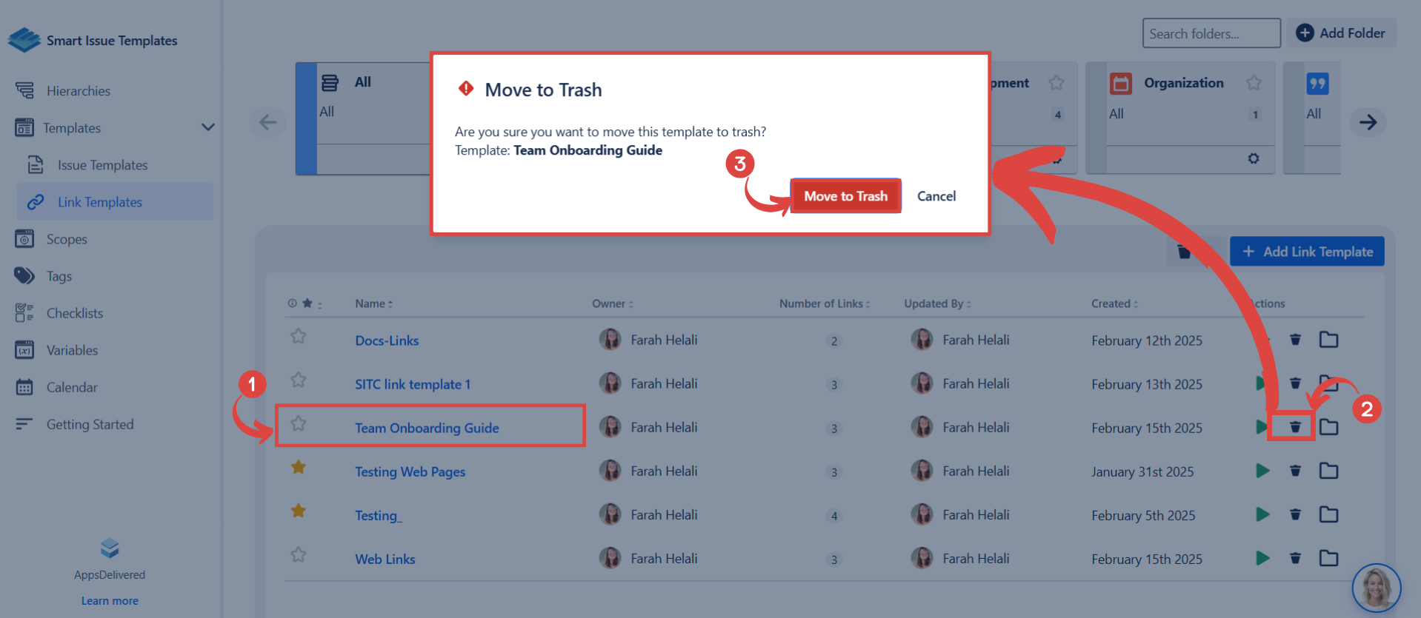1421x618 pixels.
Task: Collapse the Templates sidebar section
Action: (207, 127)
